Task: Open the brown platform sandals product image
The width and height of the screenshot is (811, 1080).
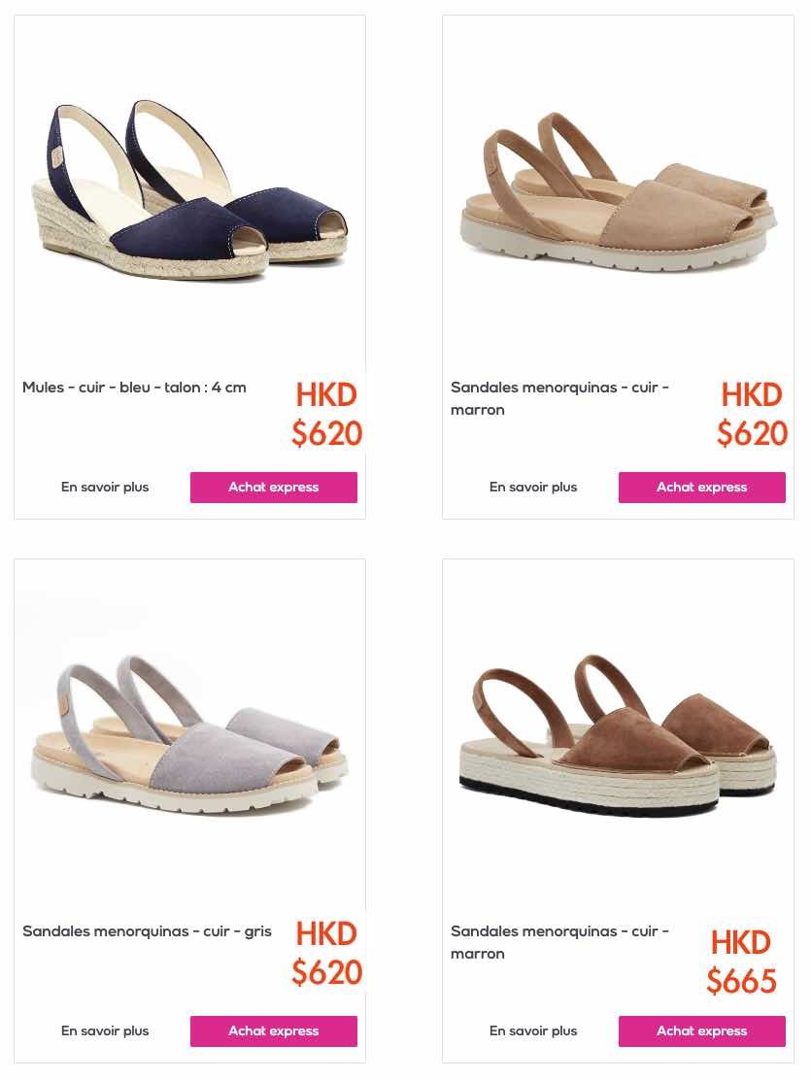Action: pos(618,734)
